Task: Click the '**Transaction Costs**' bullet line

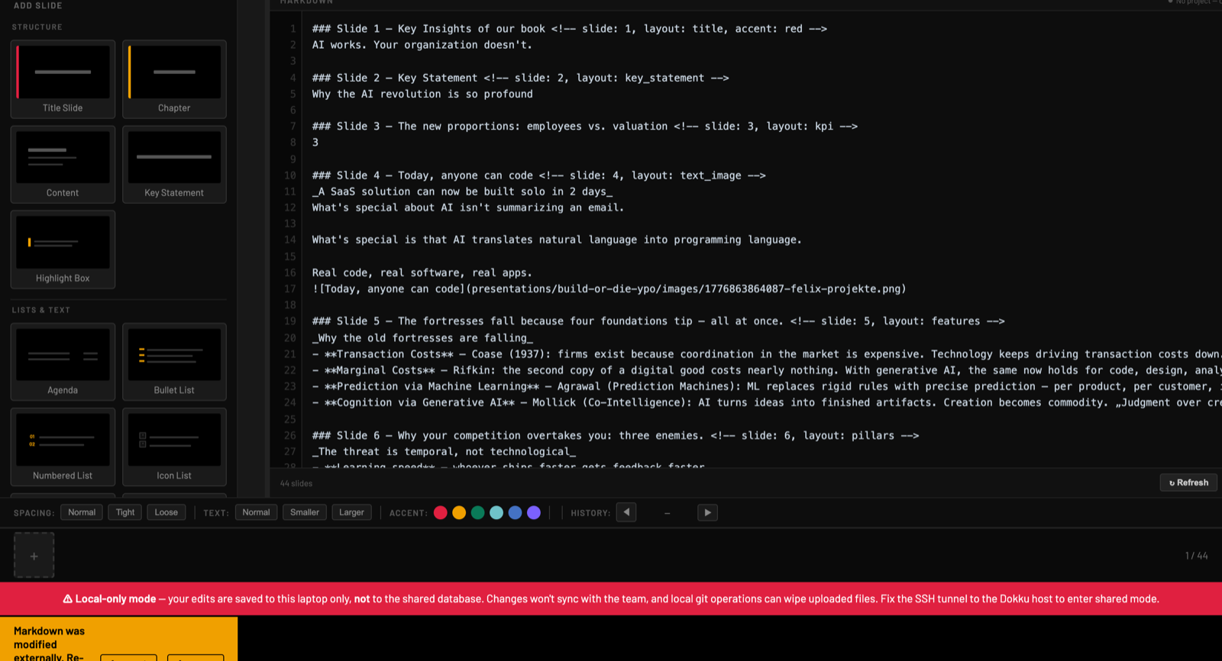Action: (766, 354)
